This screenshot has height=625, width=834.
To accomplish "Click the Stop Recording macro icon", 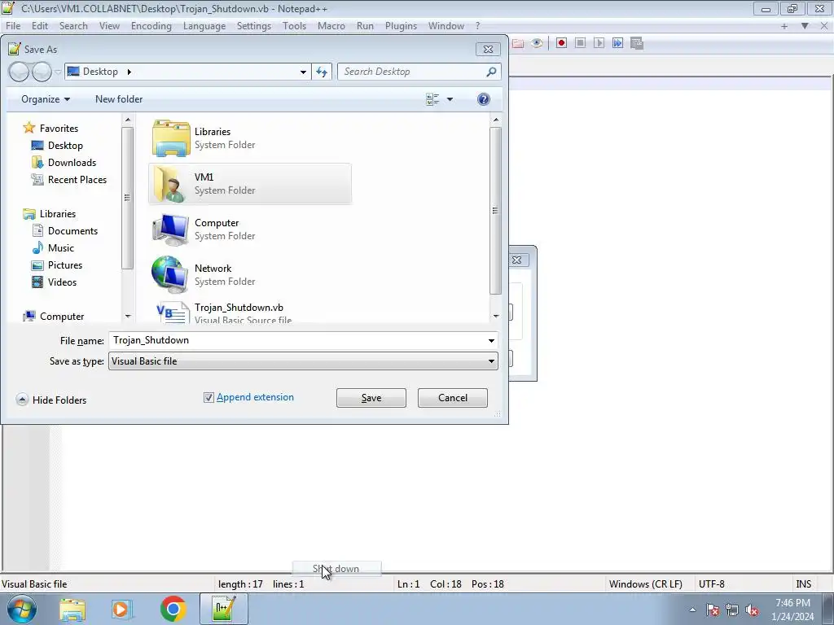I will [x=580, y=43].
